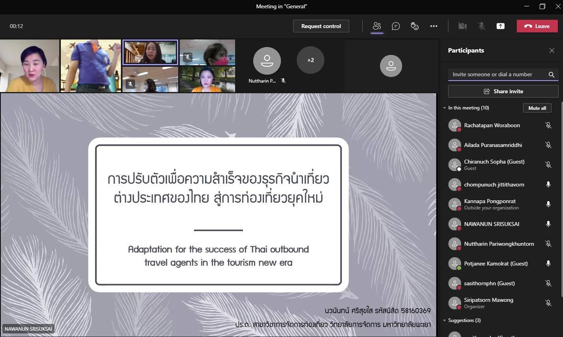
Task: Click the Request control button
Action: 321,26
